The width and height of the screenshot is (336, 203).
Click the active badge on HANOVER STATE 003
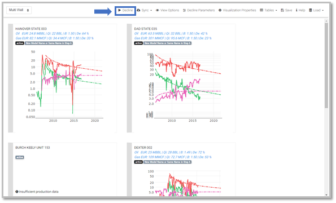coord(20,43)
